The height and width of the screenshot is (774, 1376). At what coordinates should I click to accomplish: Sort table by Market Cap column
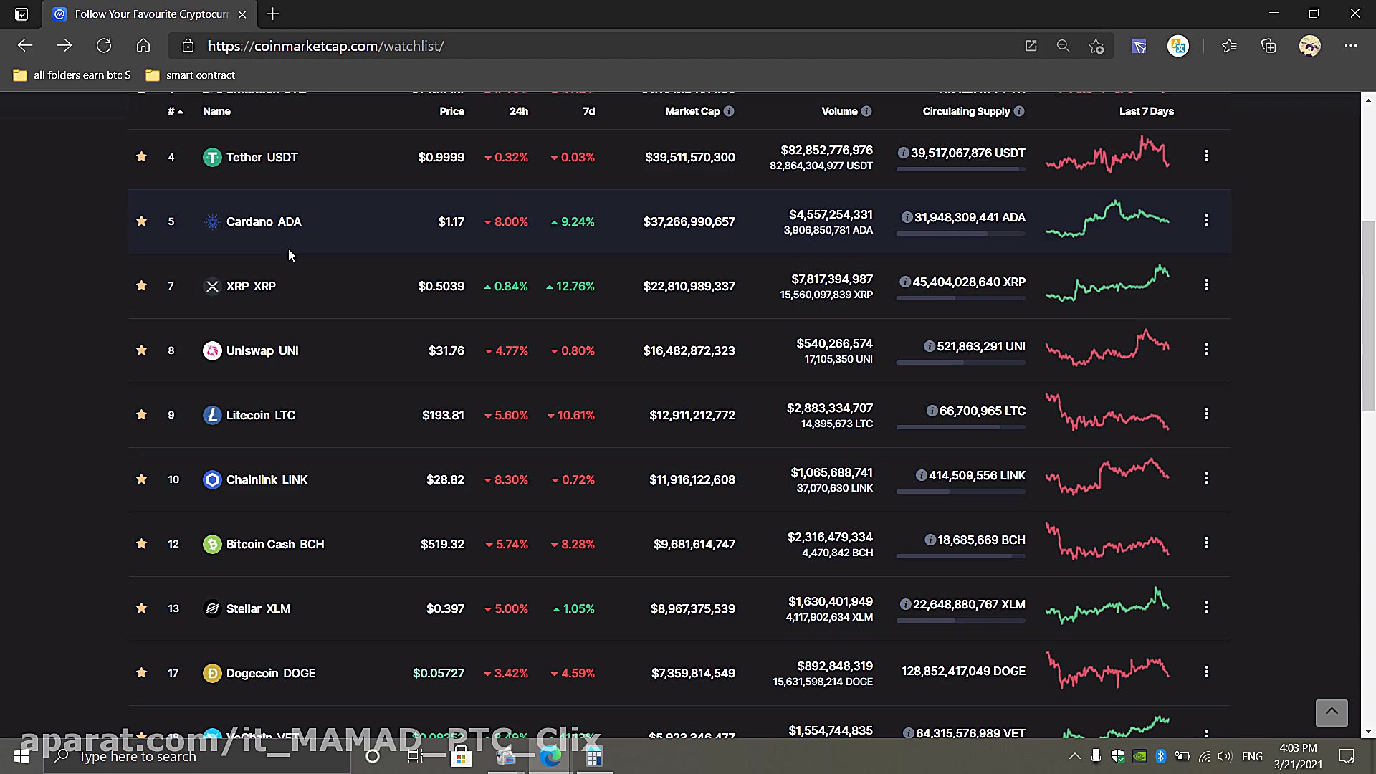692,111
